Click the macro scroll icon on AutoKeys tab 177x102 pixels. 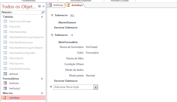pos(68,5)
